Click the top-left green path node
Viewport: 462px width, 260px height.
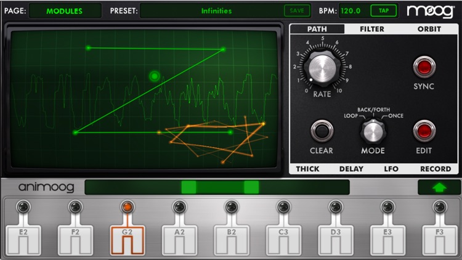coord(88,48)
